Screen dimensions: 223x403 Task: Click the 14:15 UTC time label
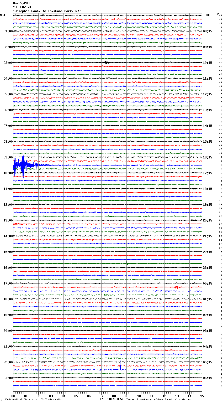point(208,126)
